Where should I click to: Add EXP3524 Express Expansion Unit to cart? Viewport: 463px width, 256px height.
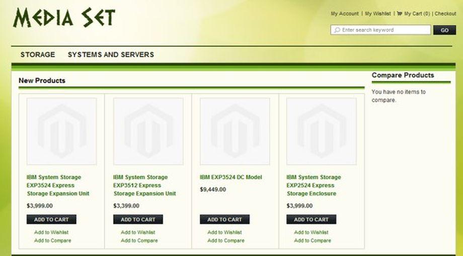tap(51, 219)
